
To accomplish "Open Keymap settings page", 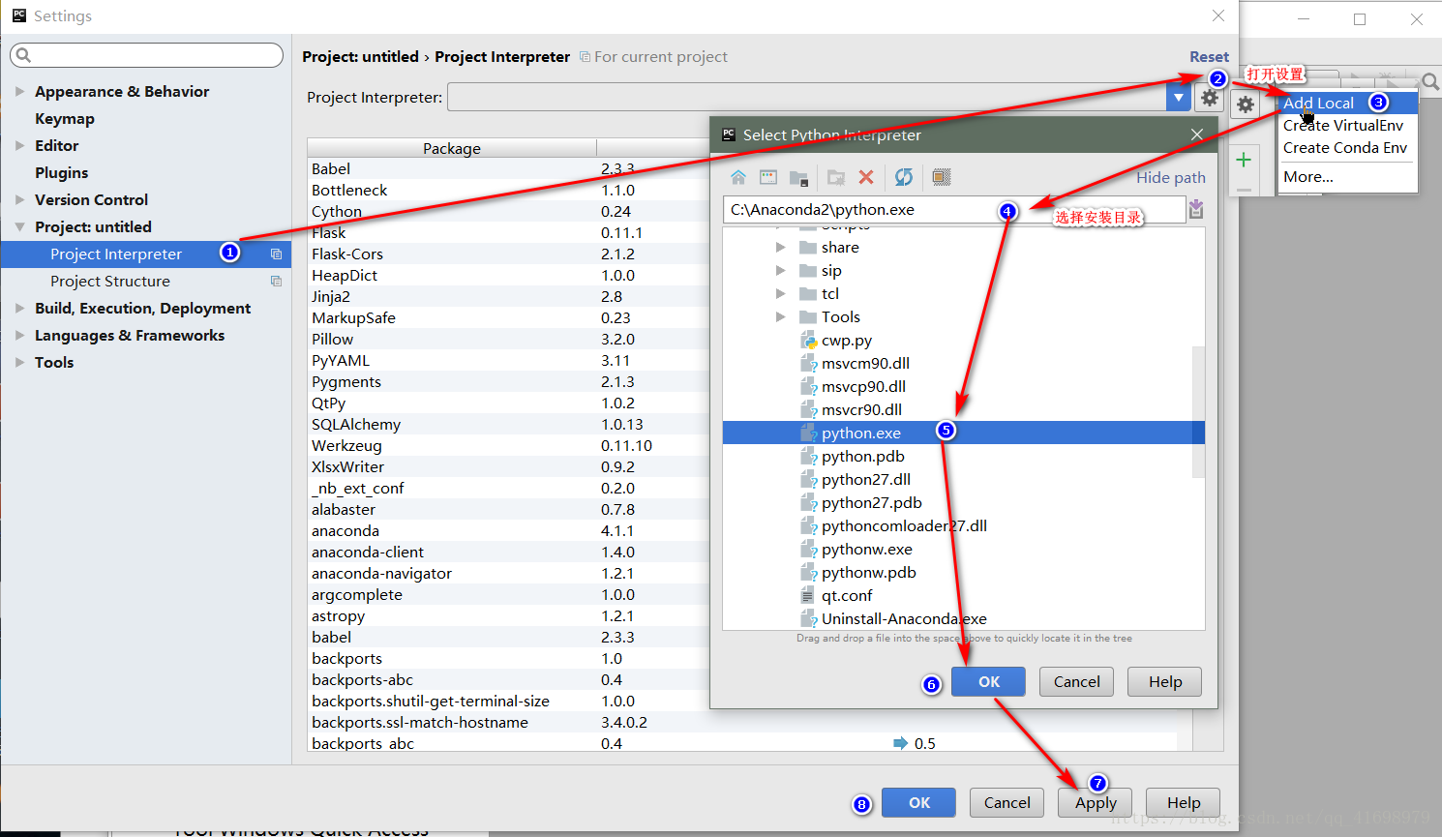I will 64,118.
